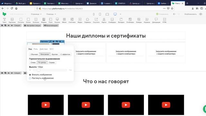
Task: Select the HTML element tool
Action: tap(164, 20)
